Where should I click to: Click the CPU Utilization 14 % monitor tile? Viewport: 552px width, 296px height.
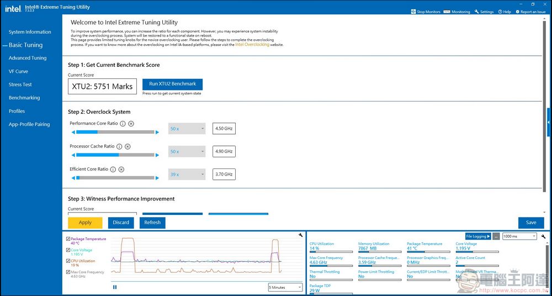(331, 247)
